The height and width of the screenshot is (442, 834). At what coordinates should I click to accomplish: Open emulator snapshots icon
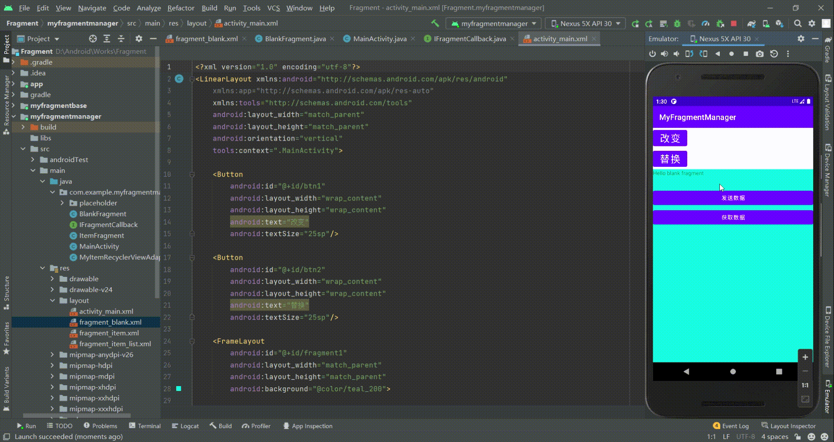click(774, 54)
